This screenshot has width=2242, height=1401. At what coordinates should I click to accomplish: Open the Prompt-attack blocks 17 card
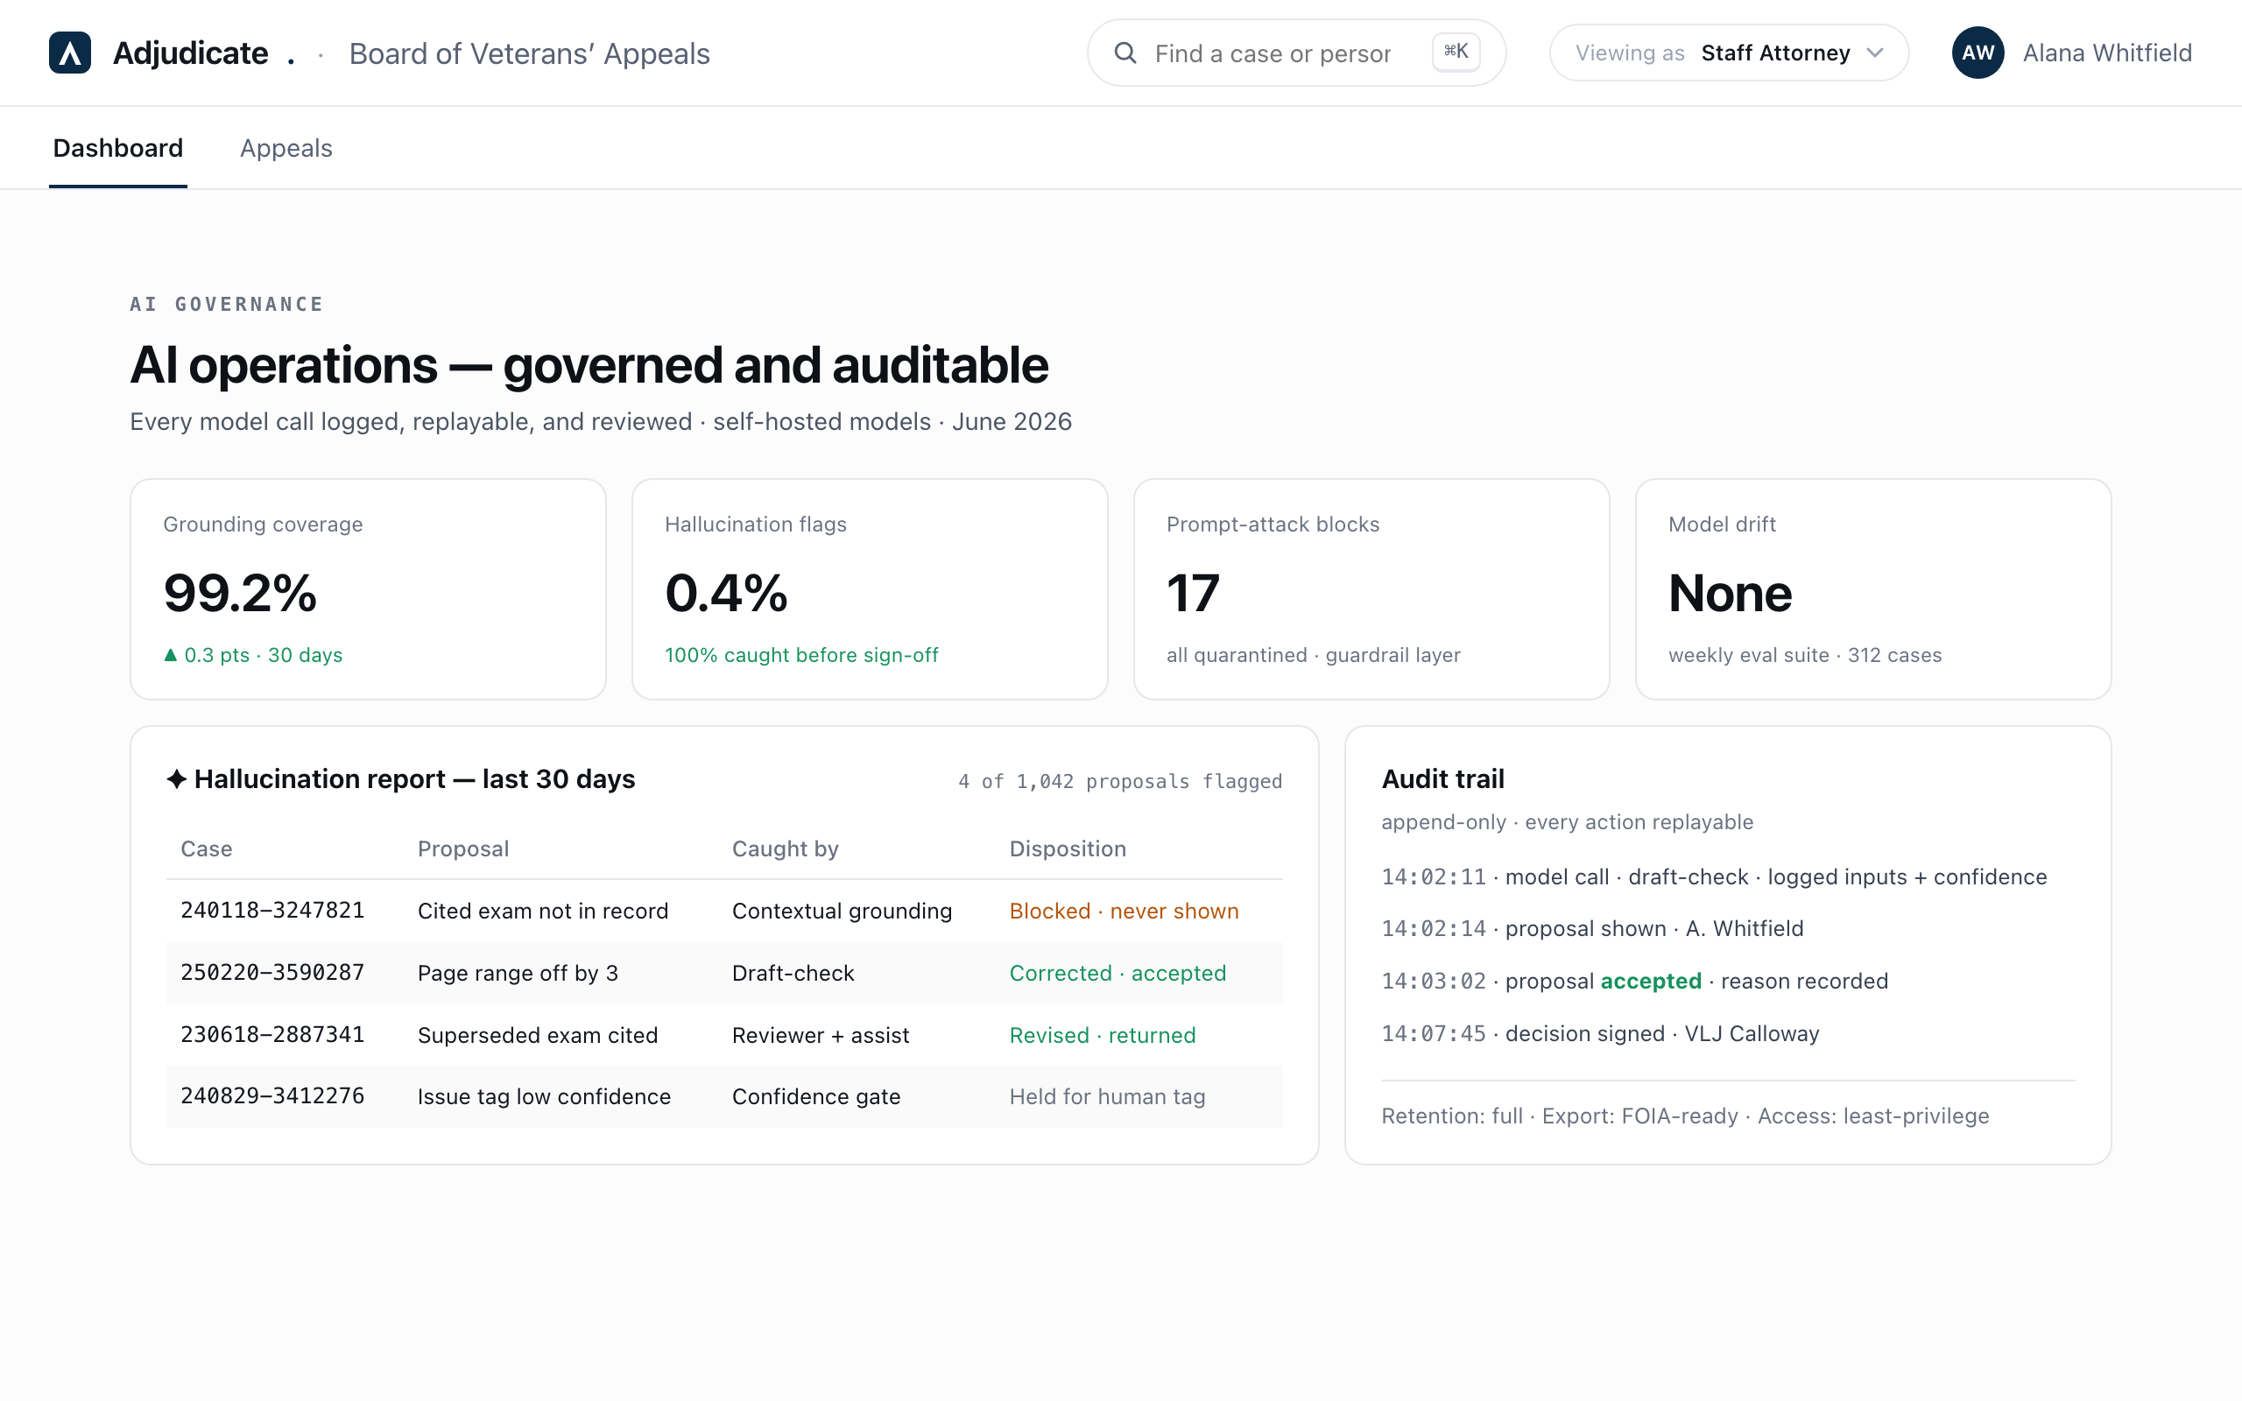point(1371,589)
